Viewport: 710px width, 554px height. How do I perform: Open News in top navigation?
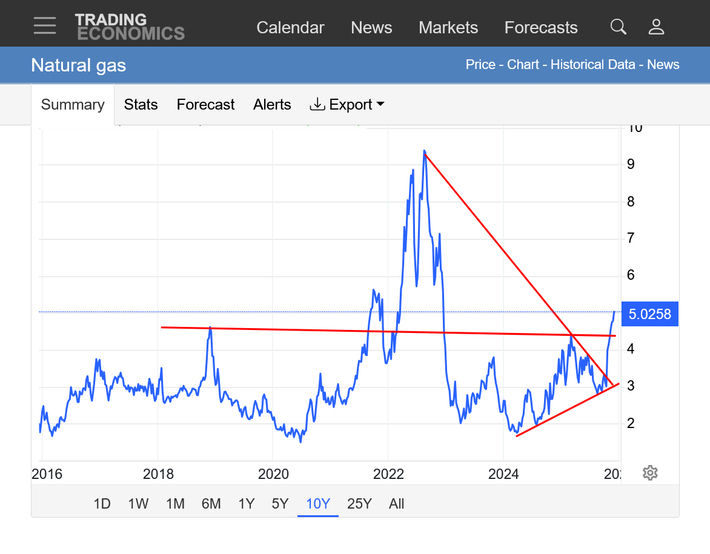[371, 28]
